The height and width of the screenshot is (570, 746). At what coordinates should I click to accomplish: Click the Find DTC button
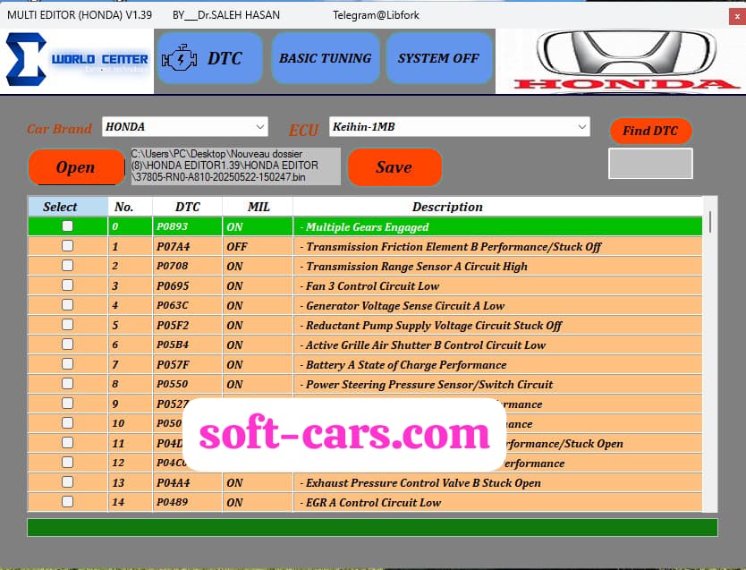click(650, 131)
